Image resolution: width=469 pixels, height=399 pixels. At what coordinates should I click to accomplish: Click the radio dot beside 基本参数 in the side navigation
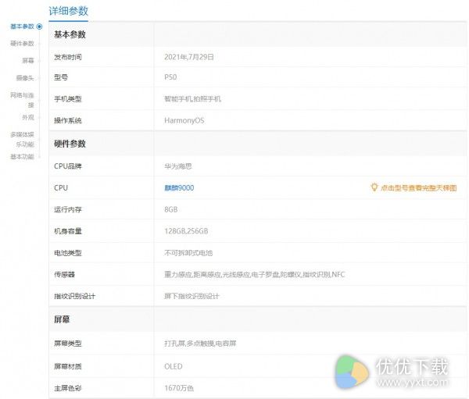click(39, 27)
